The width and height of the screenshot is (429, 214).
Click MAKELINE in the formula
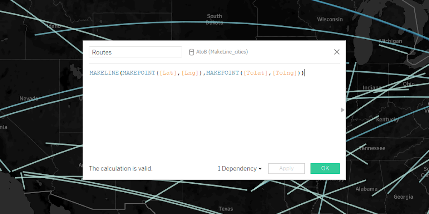point(104,73)
